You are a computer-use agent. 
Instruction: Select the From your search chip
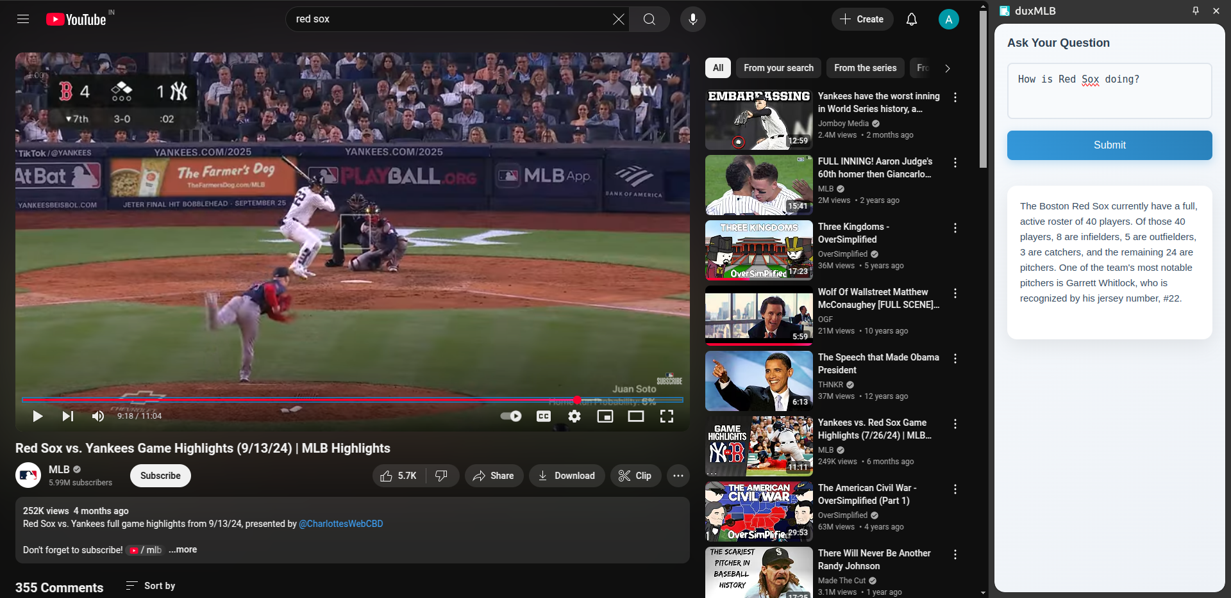tap(778, 68)
